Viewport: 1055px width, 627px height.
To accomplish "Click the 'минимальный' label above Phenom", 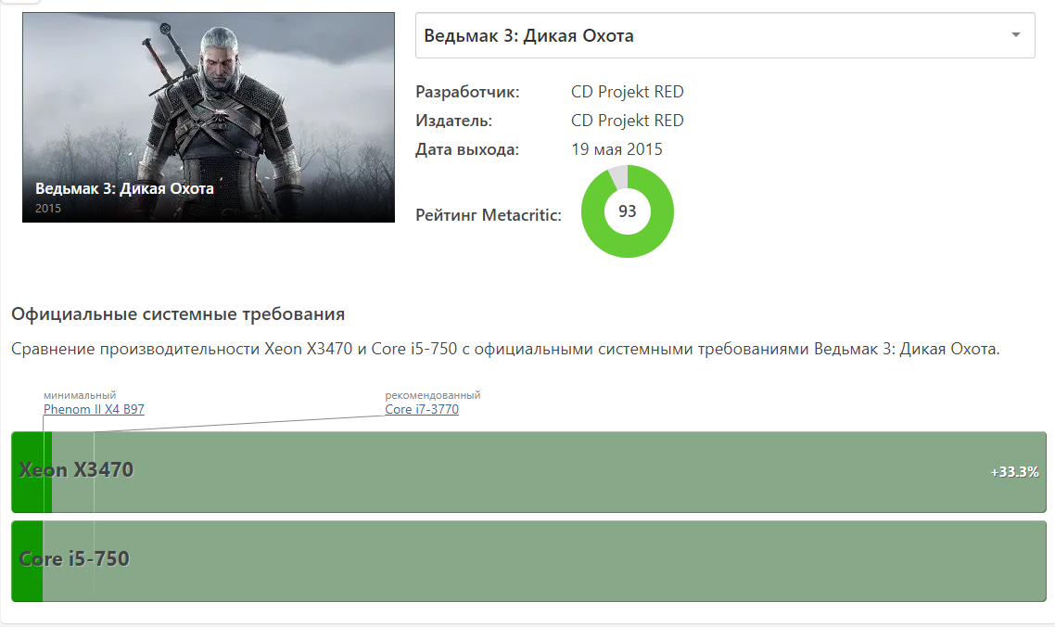I will 80,395.
